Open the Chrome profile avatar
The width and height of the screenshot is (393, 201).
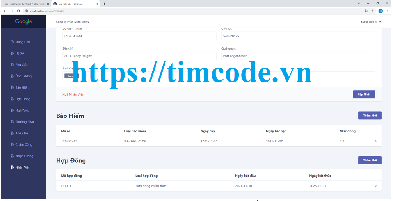click(x=381, y=11)
